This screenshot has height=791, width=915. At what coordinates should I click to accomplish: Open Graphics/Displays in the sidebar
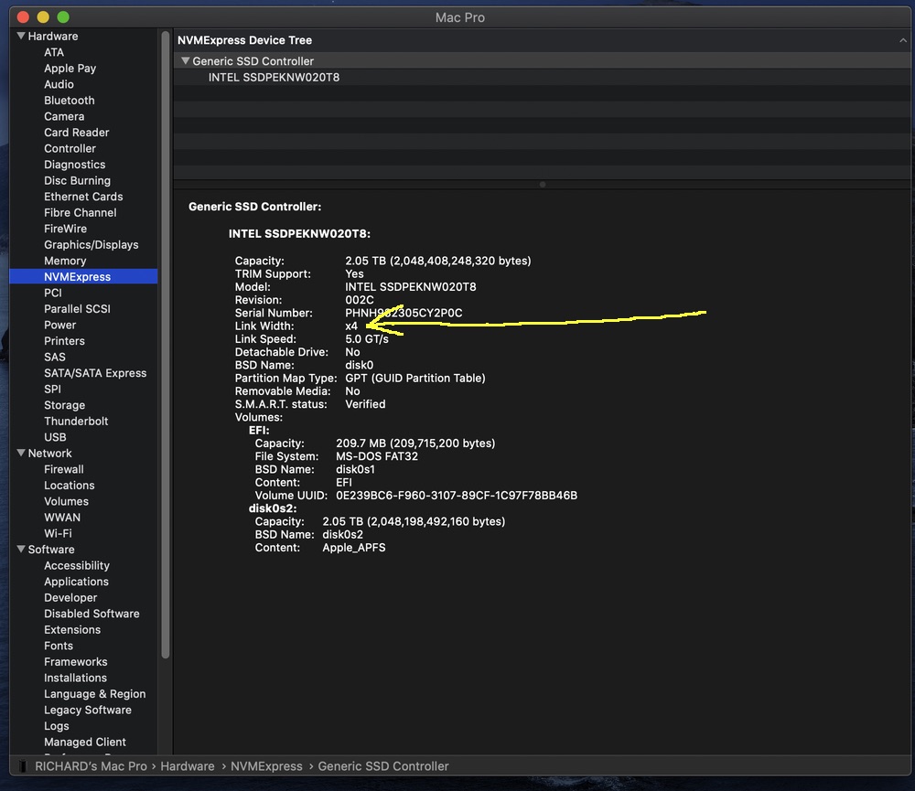tap(91, 245)
